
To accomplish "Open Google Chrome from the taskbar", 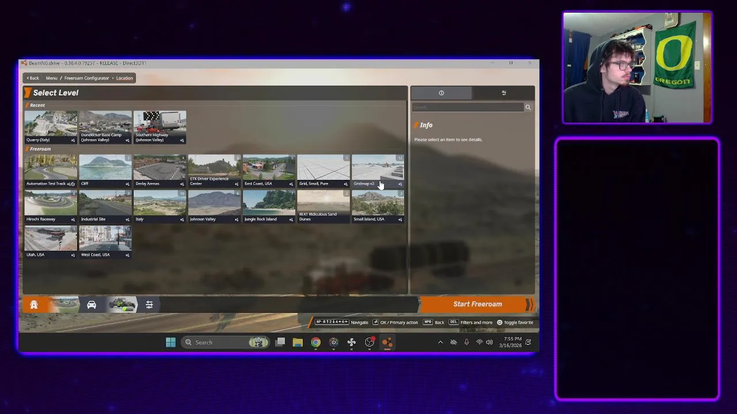I will click(316, 343).
